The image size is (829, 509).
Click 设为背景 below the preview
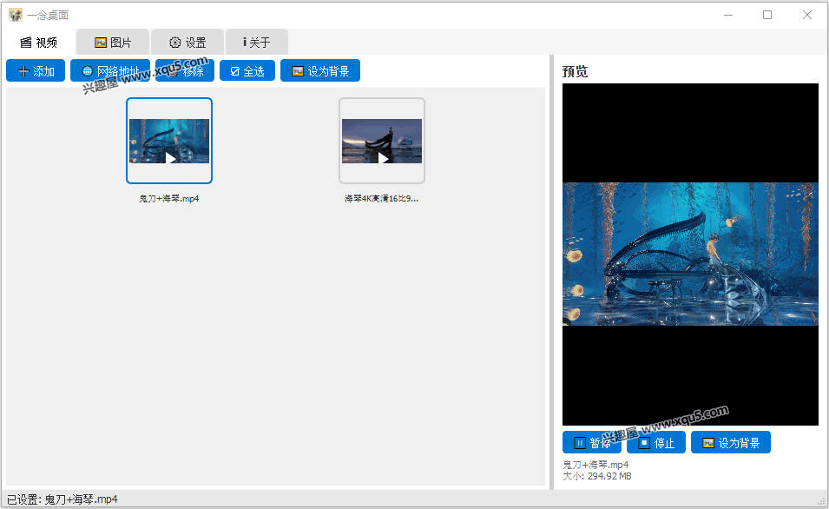click(x=730, y=443)
